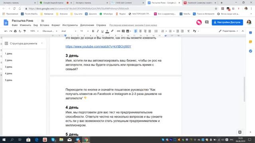This screenshot has width=255, height=143.
Task: Open the Вид menu
Action: pyautogui.click(x=35, y=25)
